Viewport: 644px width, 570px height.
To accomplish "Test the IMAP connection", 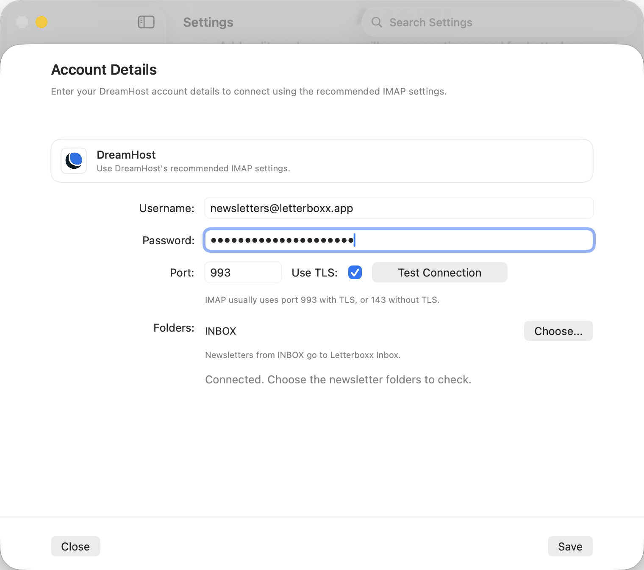I will click(x=439, y=272).
